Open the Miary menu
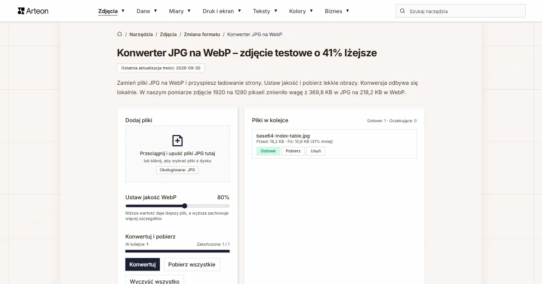 (x=176, y=11)
